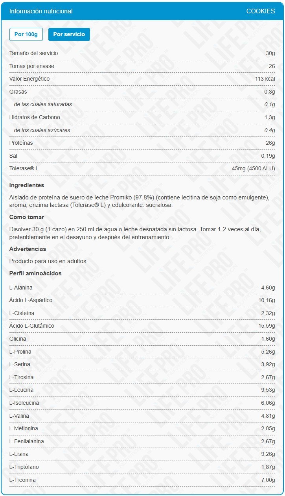Select the Por servicio tab

click(69, 34)
